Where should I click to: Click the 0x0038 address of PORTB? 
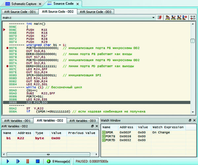tap(125, 136)
